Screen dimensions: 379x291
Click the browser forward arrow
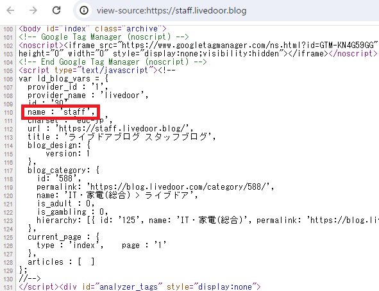[x=33, y=10]
